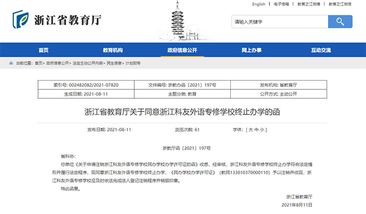Screen dimensions: 366x214
Task: Click the date 2021年8月11日 at bottom
Action: [x=297, y=205]
